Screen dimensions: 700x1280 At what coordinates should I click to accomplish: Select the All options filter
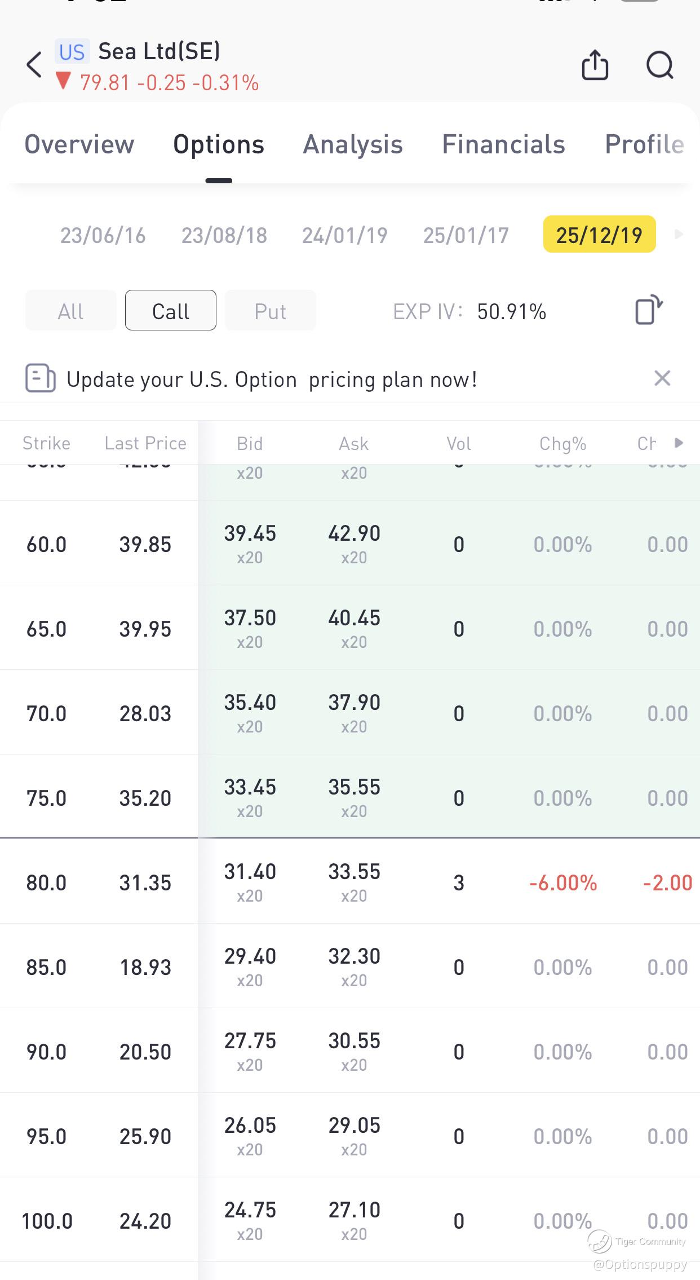coord(70,311)
